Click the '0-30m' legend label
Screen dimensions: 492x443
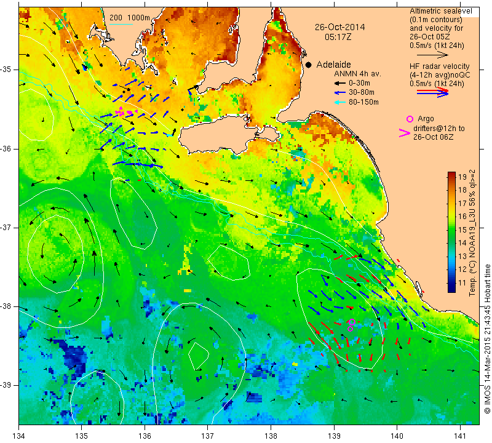point(359,83)
